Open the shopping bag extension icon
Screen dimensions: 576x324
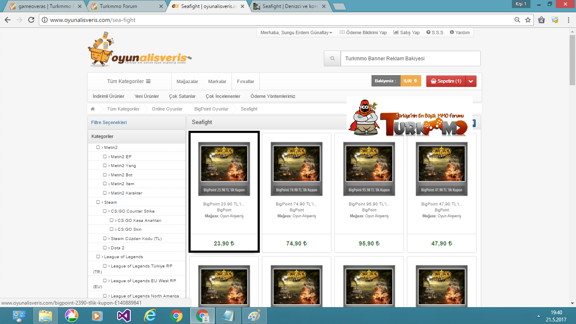coord(542,20)
